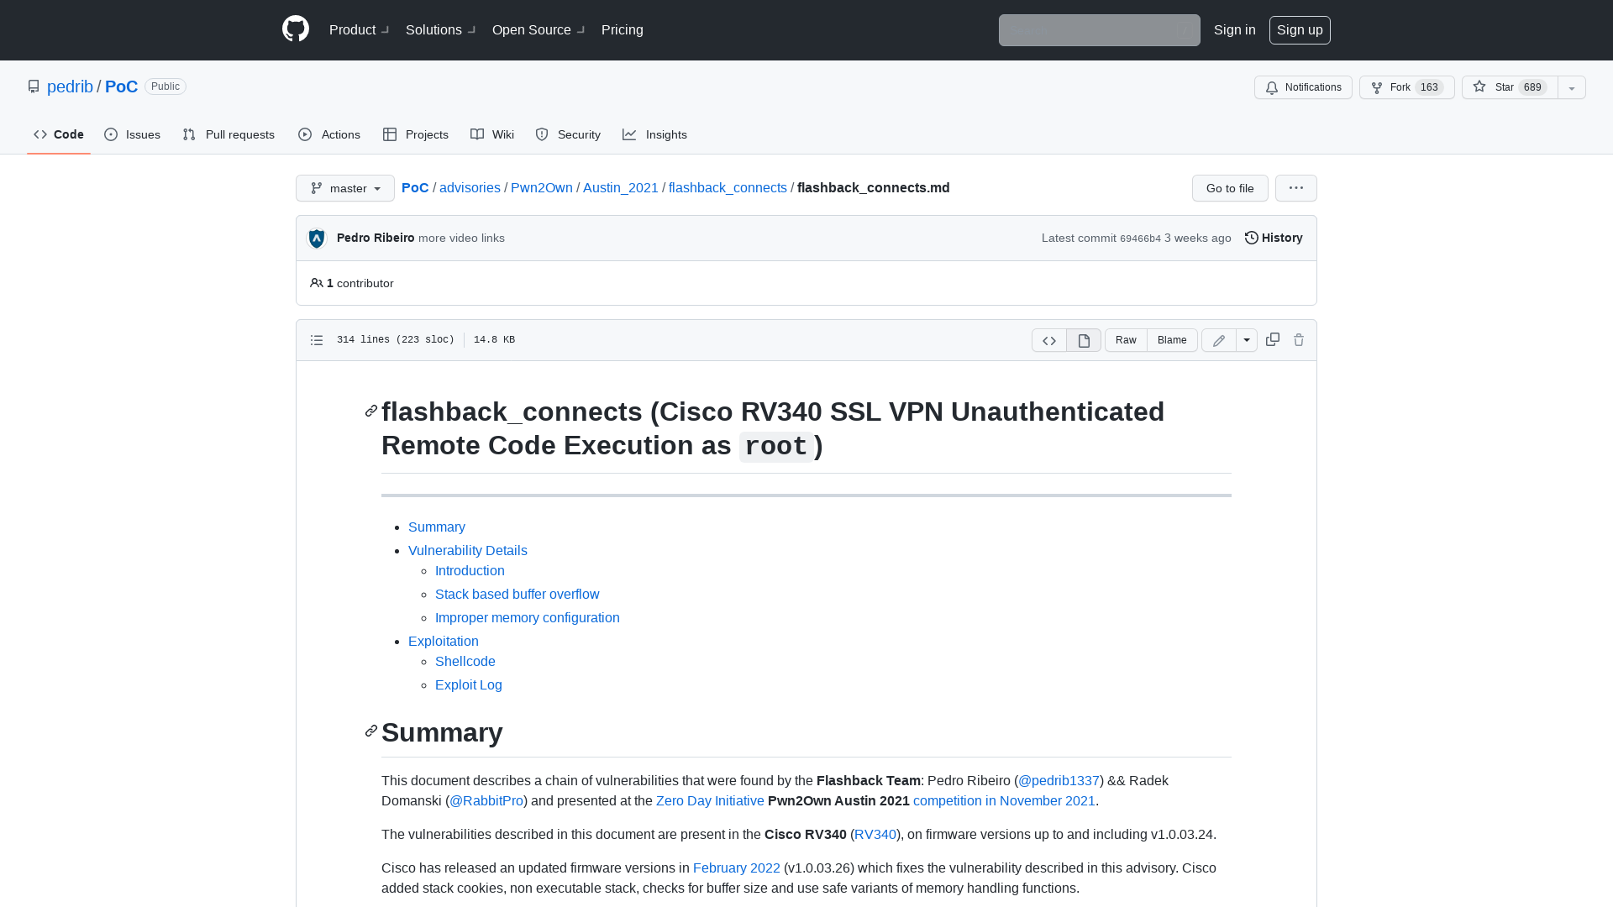Image resolution: width=1613 pixels, height=907 pixels.
Task: Open the table of contents outline icon
Action: click(317, 340)
